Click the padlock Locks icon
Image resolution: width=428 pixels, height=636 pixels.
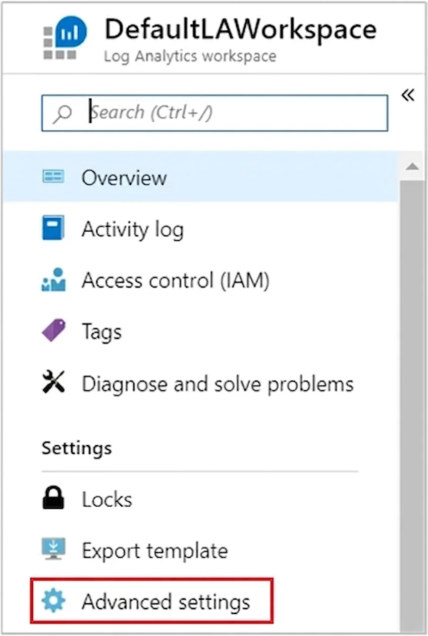53,498
